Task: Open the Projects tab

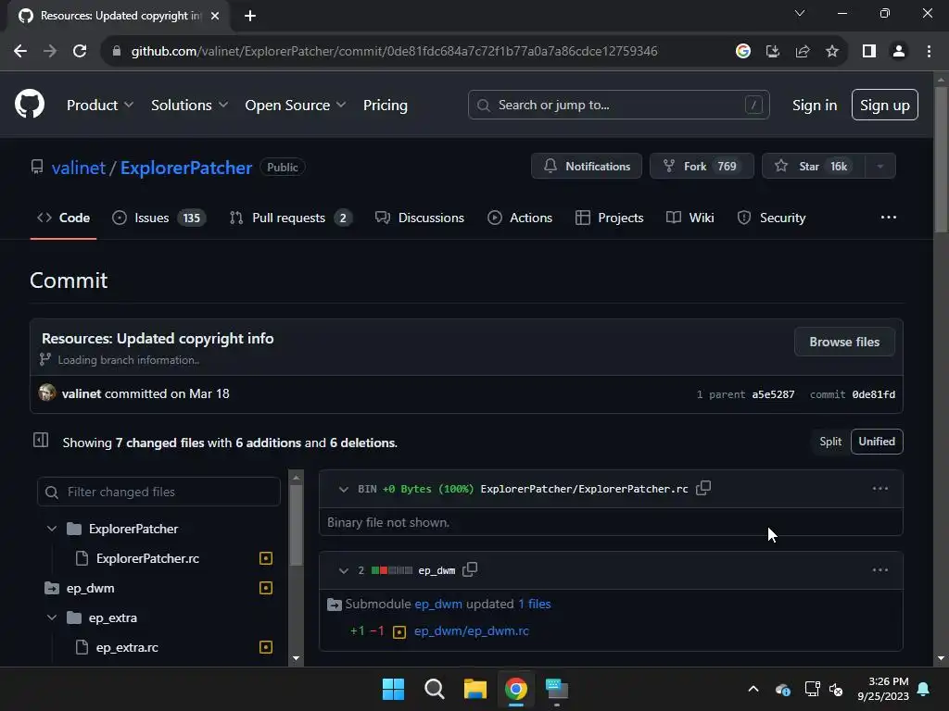Action: coord(609,218)
